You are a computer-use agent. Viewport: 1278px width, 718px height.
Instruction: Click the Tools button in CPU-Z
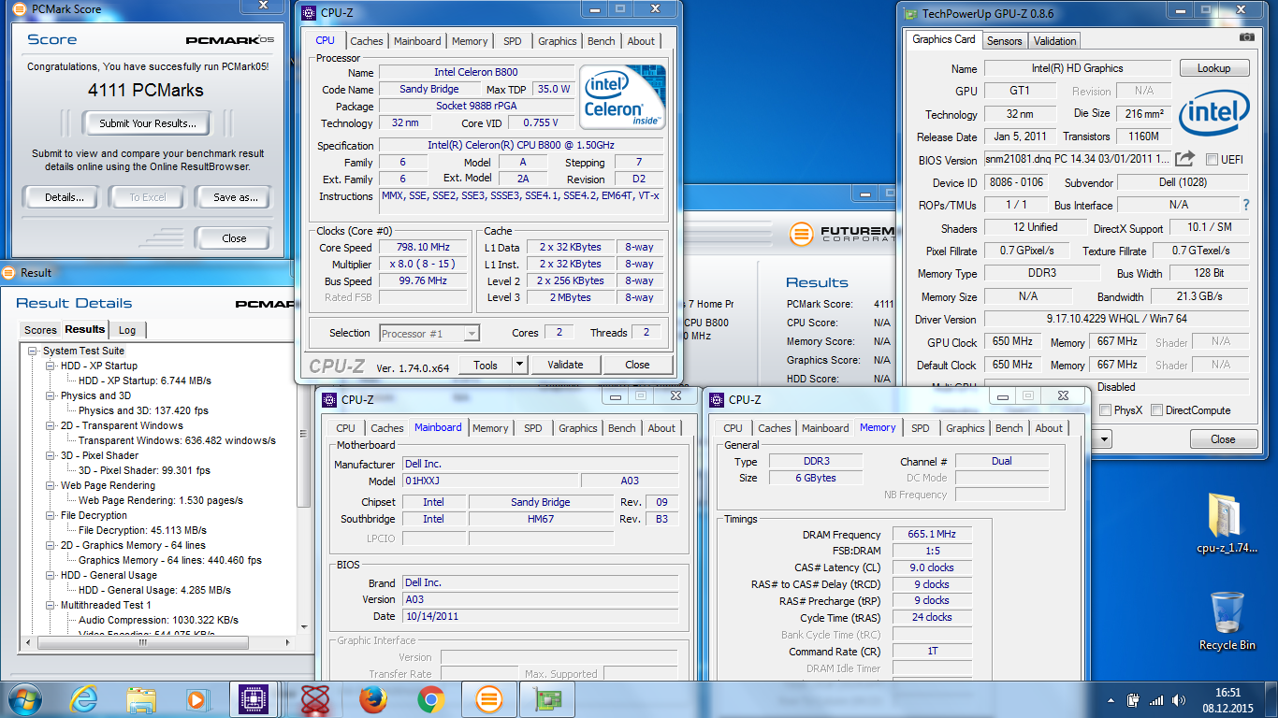tap(486, 365)
